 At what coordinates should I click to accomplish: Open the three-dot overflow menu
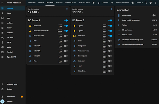click(x=156, y=3)
